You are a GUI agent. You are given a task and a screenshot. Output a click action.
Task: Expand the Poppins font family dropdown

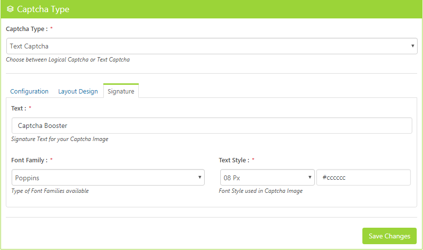point(108,177)
